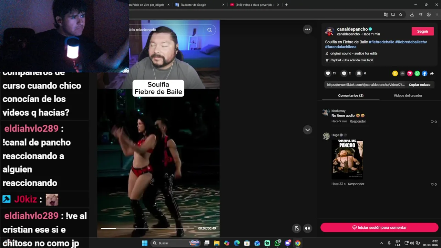This screenshot has width=441, height=248.
Task: Open canaldepancho profile name
Action: (352, 29)
